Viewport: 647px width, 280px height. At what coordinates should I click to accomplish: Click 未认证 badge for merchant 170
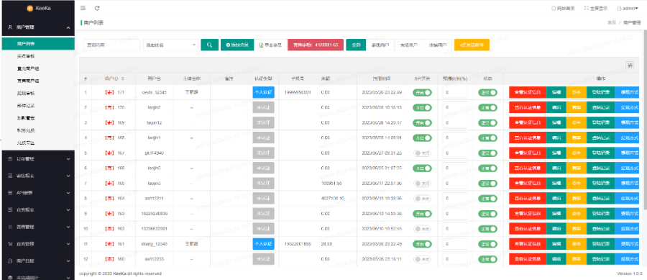coord(263,107)
